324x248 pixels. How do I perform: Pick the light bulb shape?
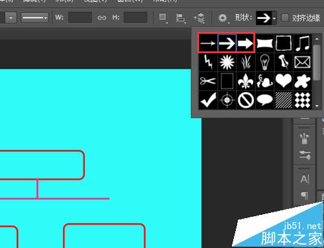(265, 62)
